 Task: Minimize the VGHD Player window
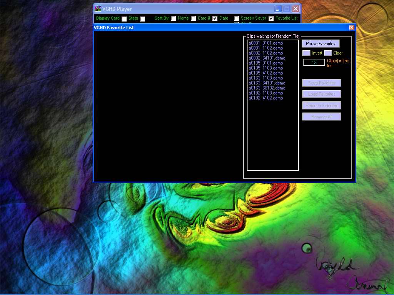pos(277,9)
